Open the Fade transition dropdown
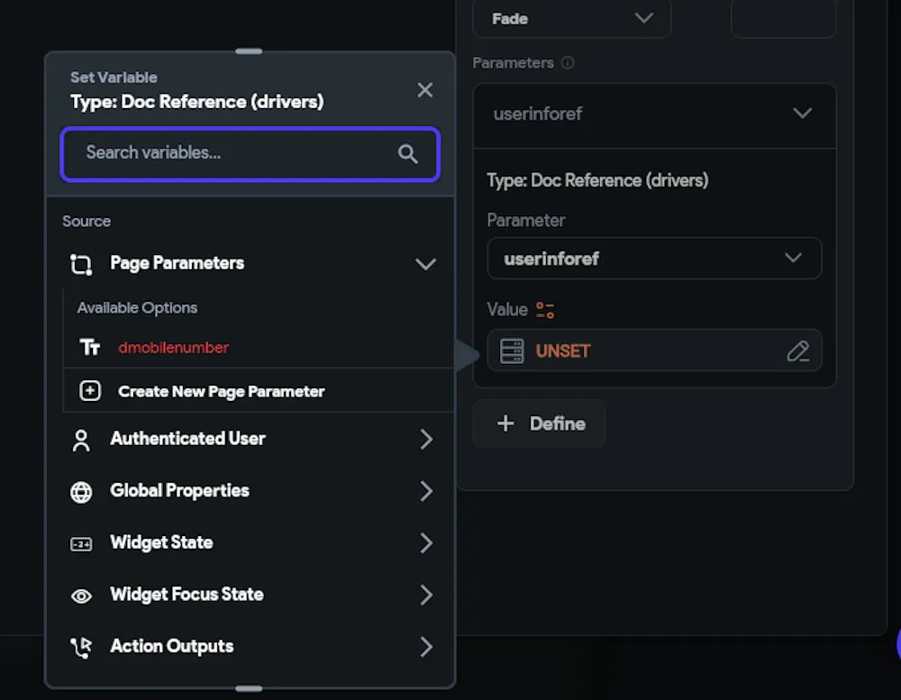This screenshot has width=901, height=700. coord(572,19)
